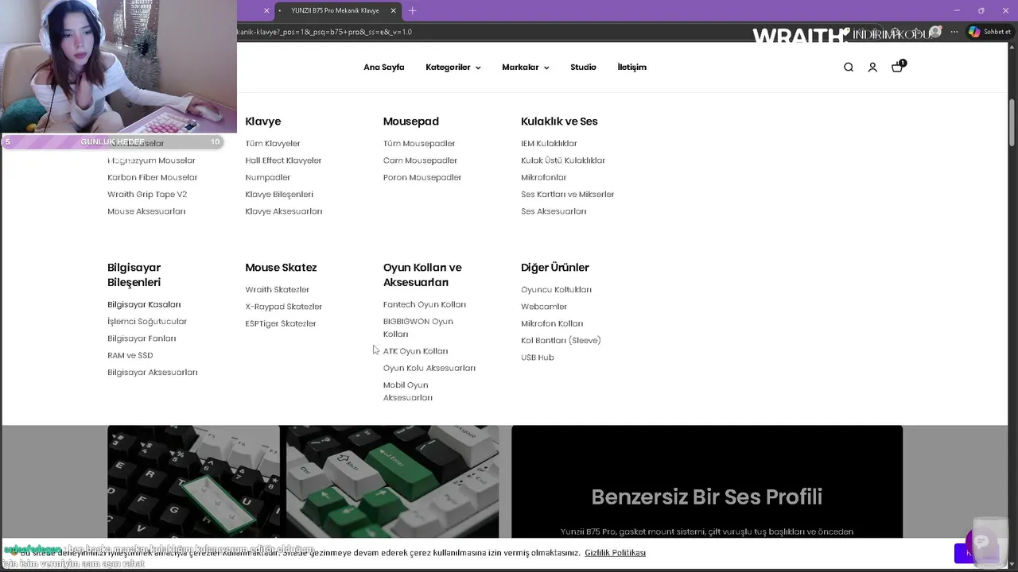Open Gizlilik Politikası link

[x=615, y=553]
